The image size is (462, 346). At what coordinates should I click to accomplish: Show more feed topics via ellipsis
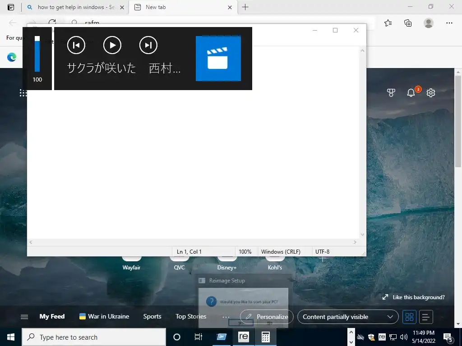coord(226,317)
